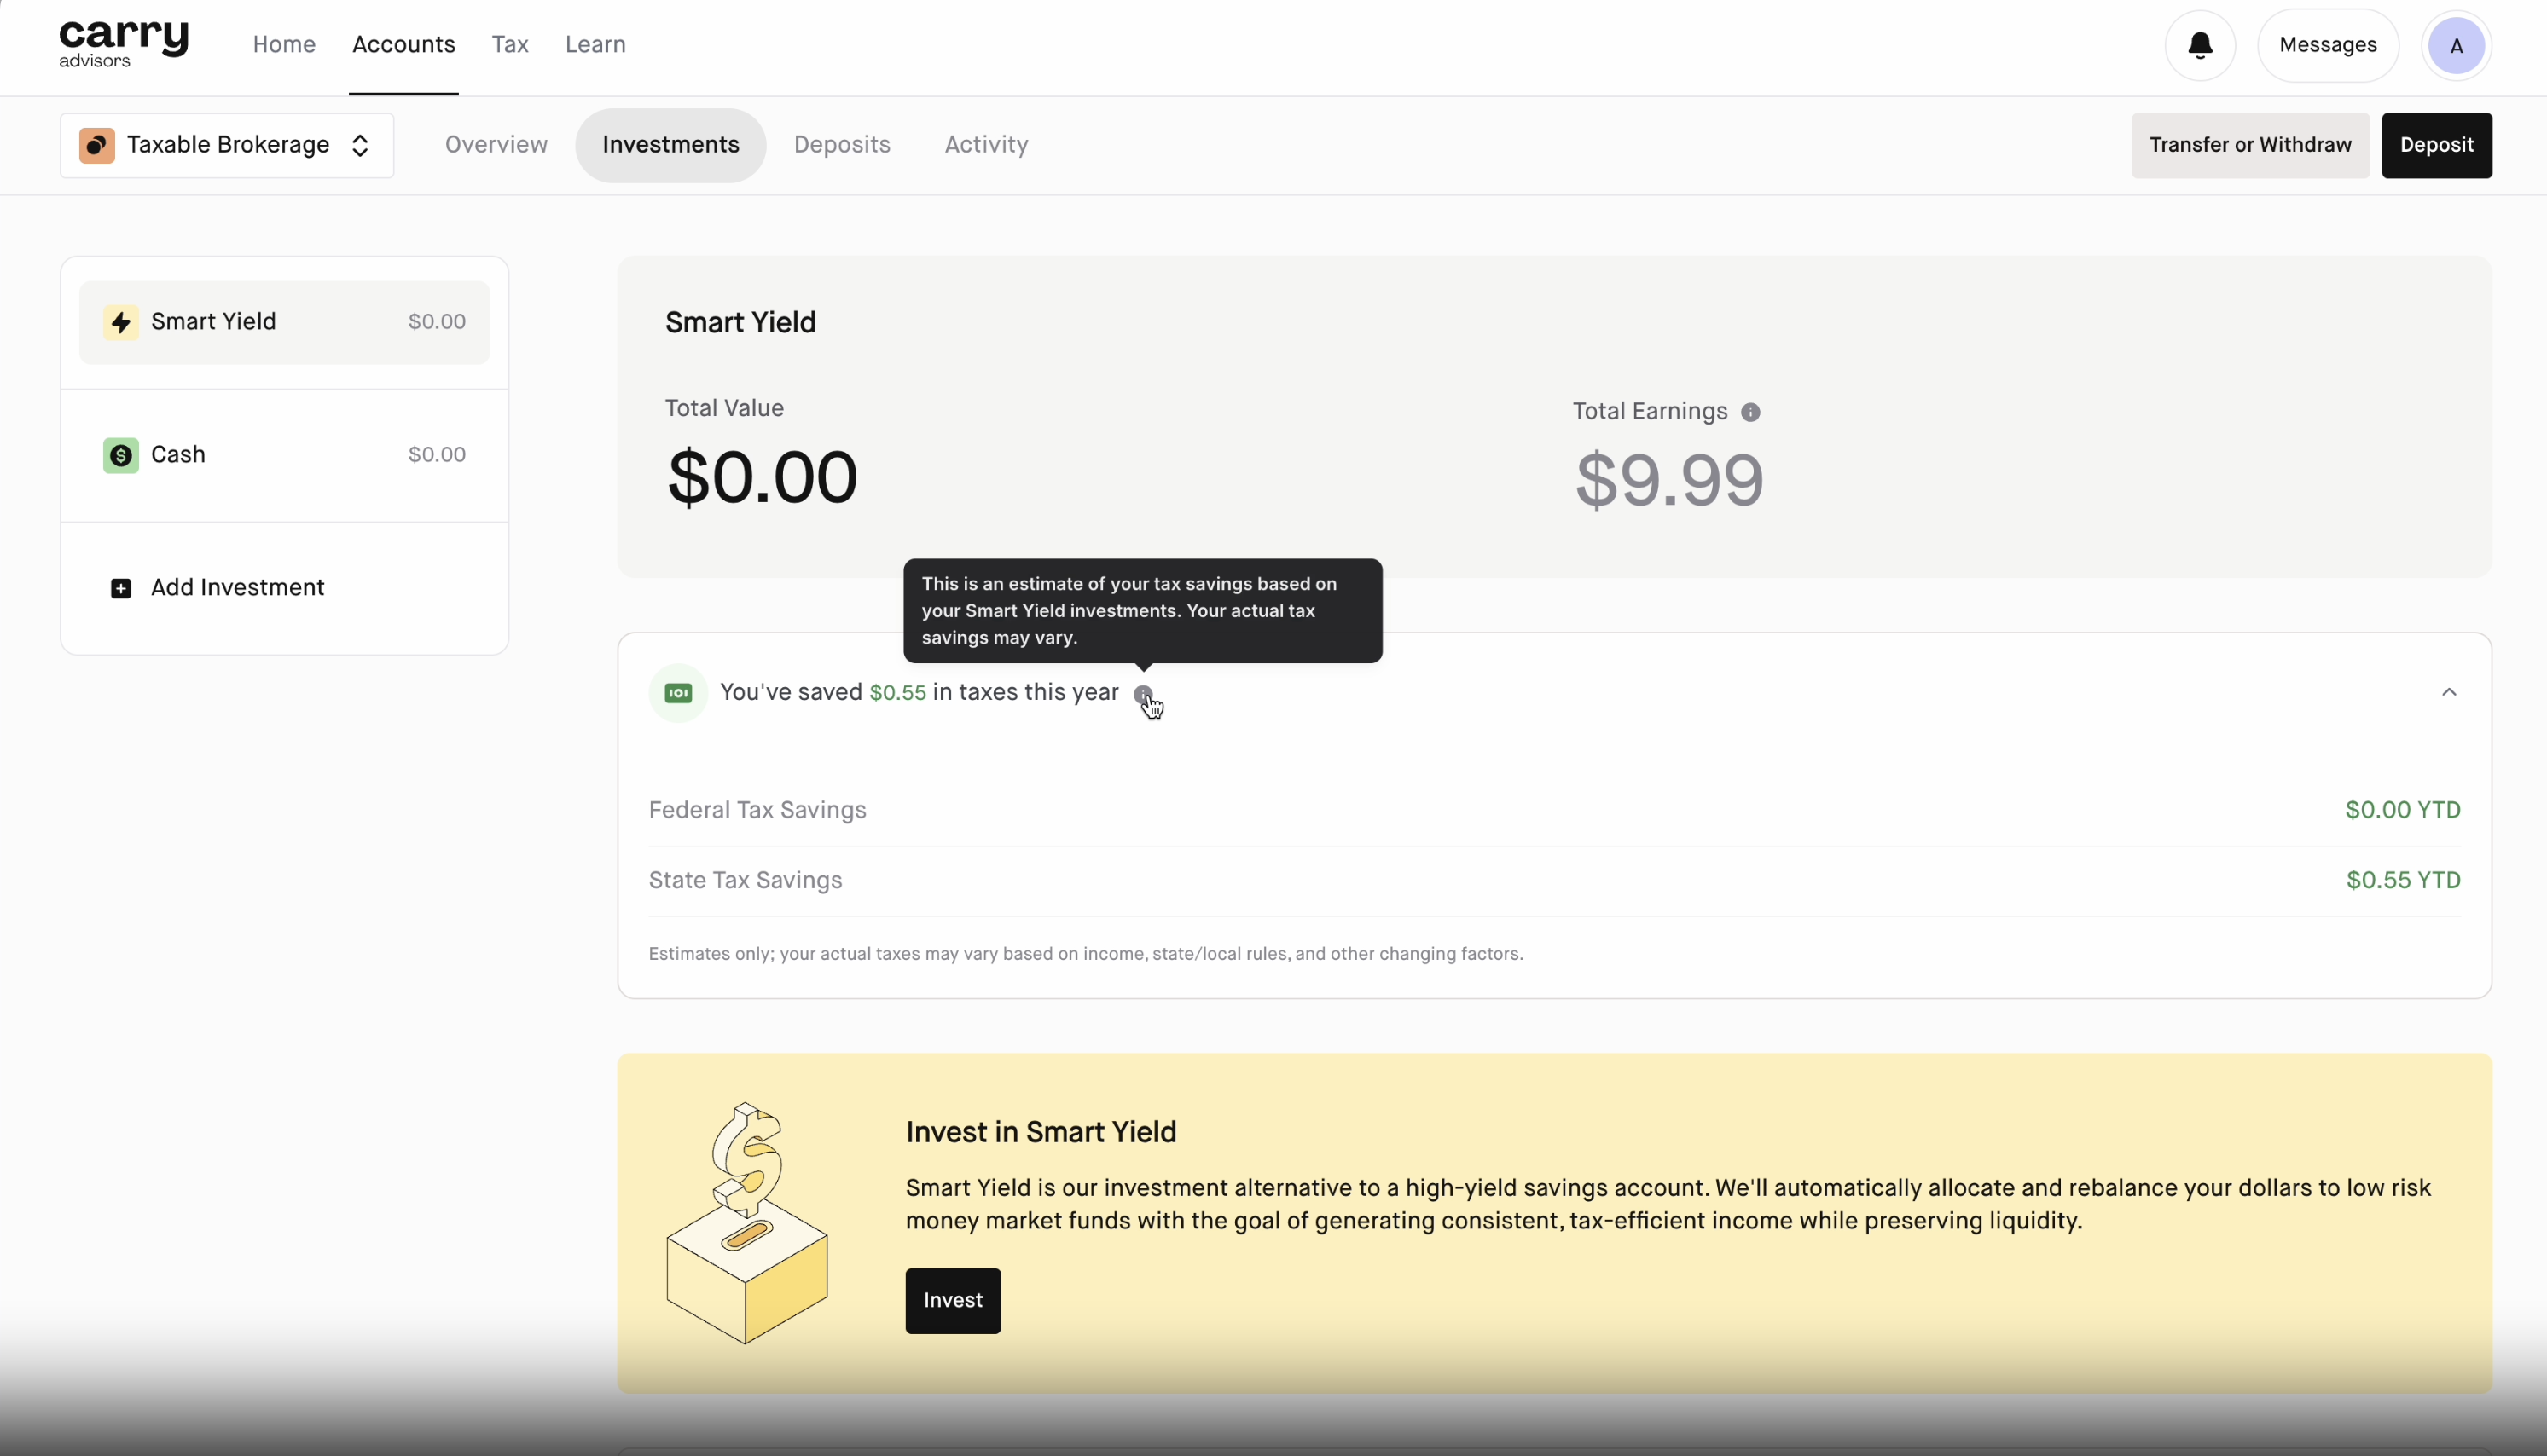Click the Total Earnings info icon
This screenshot has width=2547, height=1456.
click(x=1749, y=412)
